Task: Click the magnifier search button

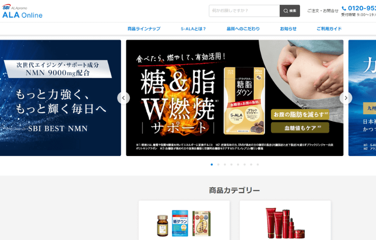Action: pos(290,11)
